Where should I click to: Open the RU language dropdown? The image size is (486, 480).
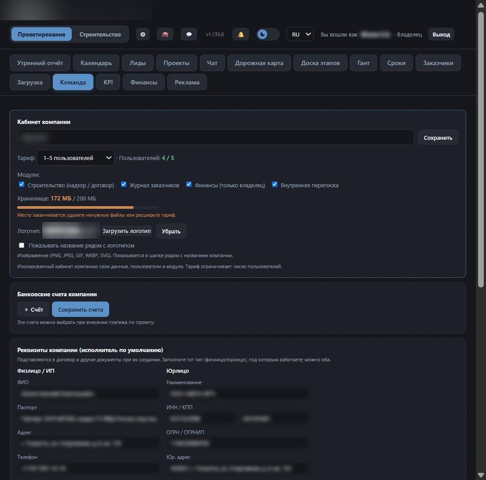tap(300, 34)
